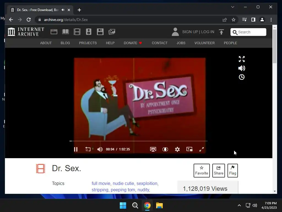Open Windows Start menu
Screen dimensions: 282x212
point(123,205)
